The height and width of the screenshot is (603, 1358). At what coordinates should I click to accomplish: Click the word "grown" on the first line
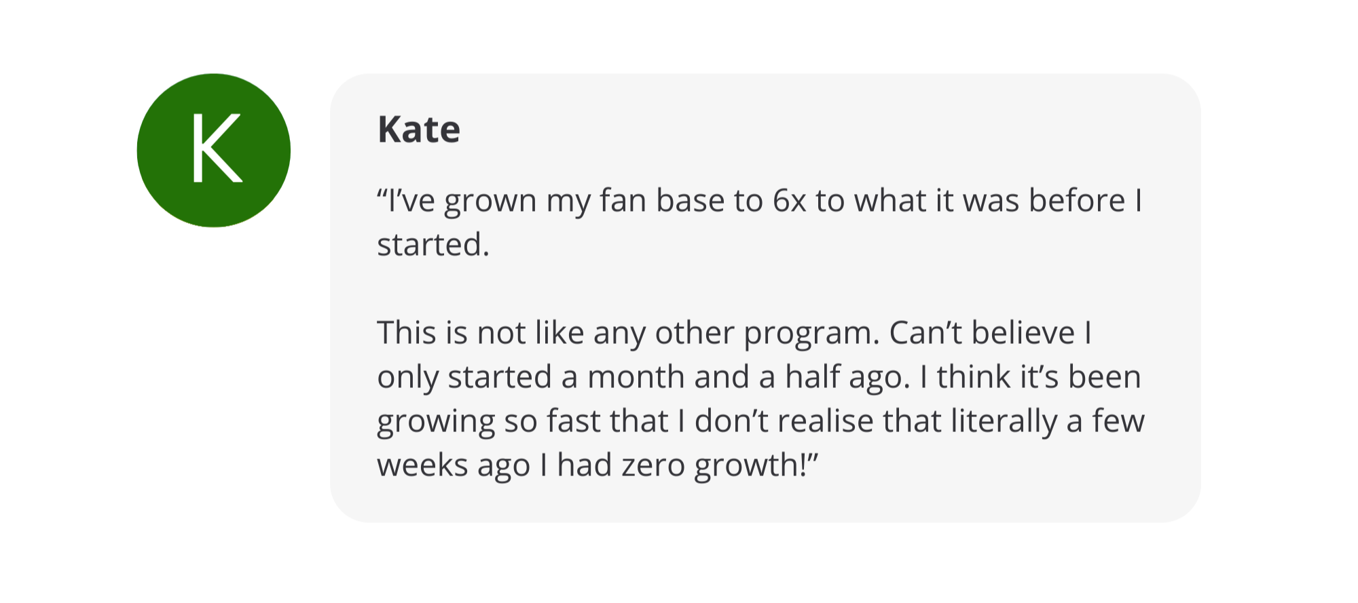pos(490,201)
